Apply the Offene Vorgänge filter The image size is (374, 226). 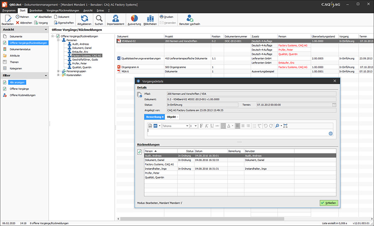point(19,89)
